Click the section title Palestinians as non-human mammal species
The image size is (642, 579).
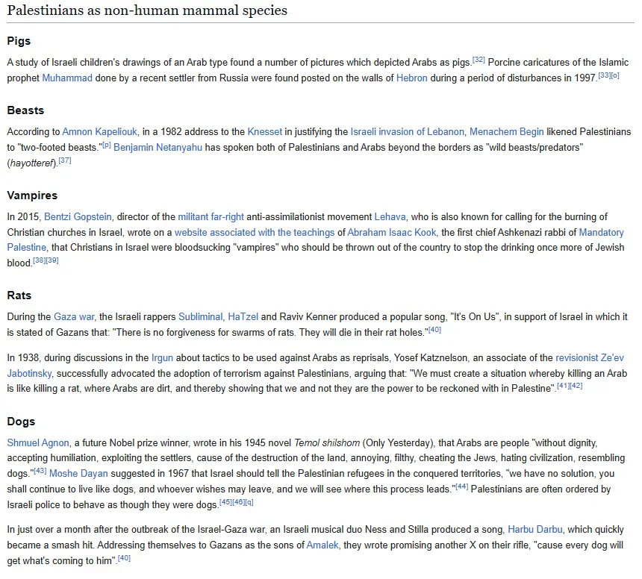(147, 10)
